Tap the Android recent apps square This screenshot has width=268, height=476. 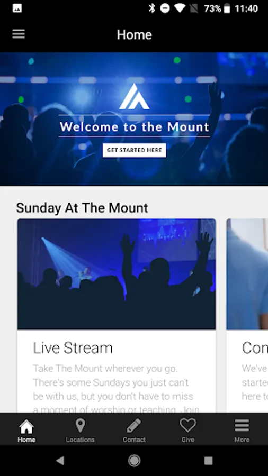tap(208, 461)
